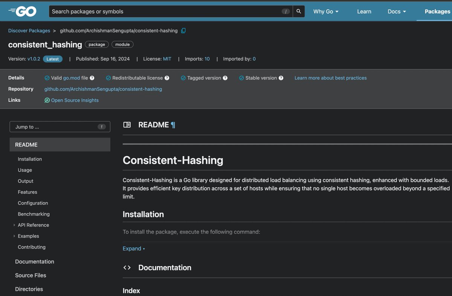Open Source Insights via its target icon
The height and width of the screenshot is (296, 452).
[47, 100]
